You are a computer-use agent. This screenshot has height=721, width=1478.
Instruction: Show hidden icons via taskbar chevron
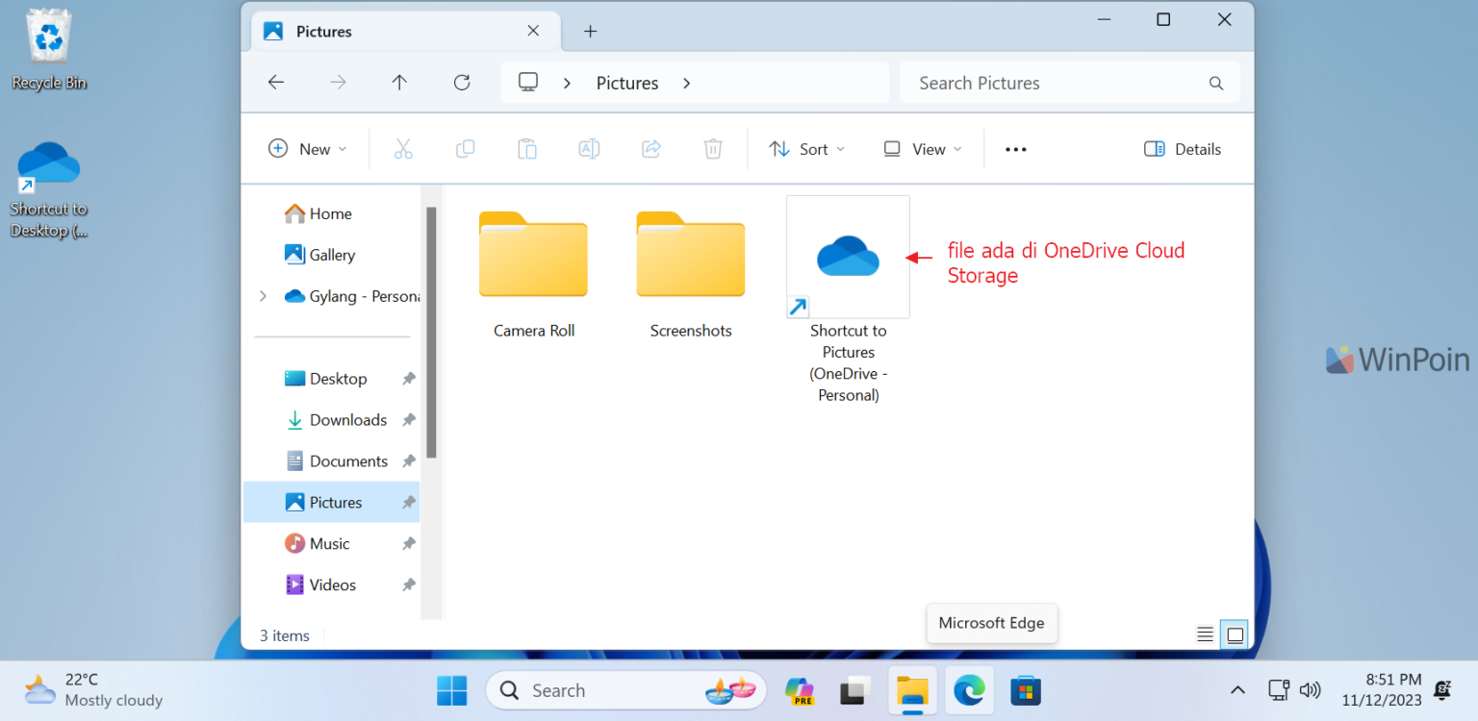(x=1237, y=689)
